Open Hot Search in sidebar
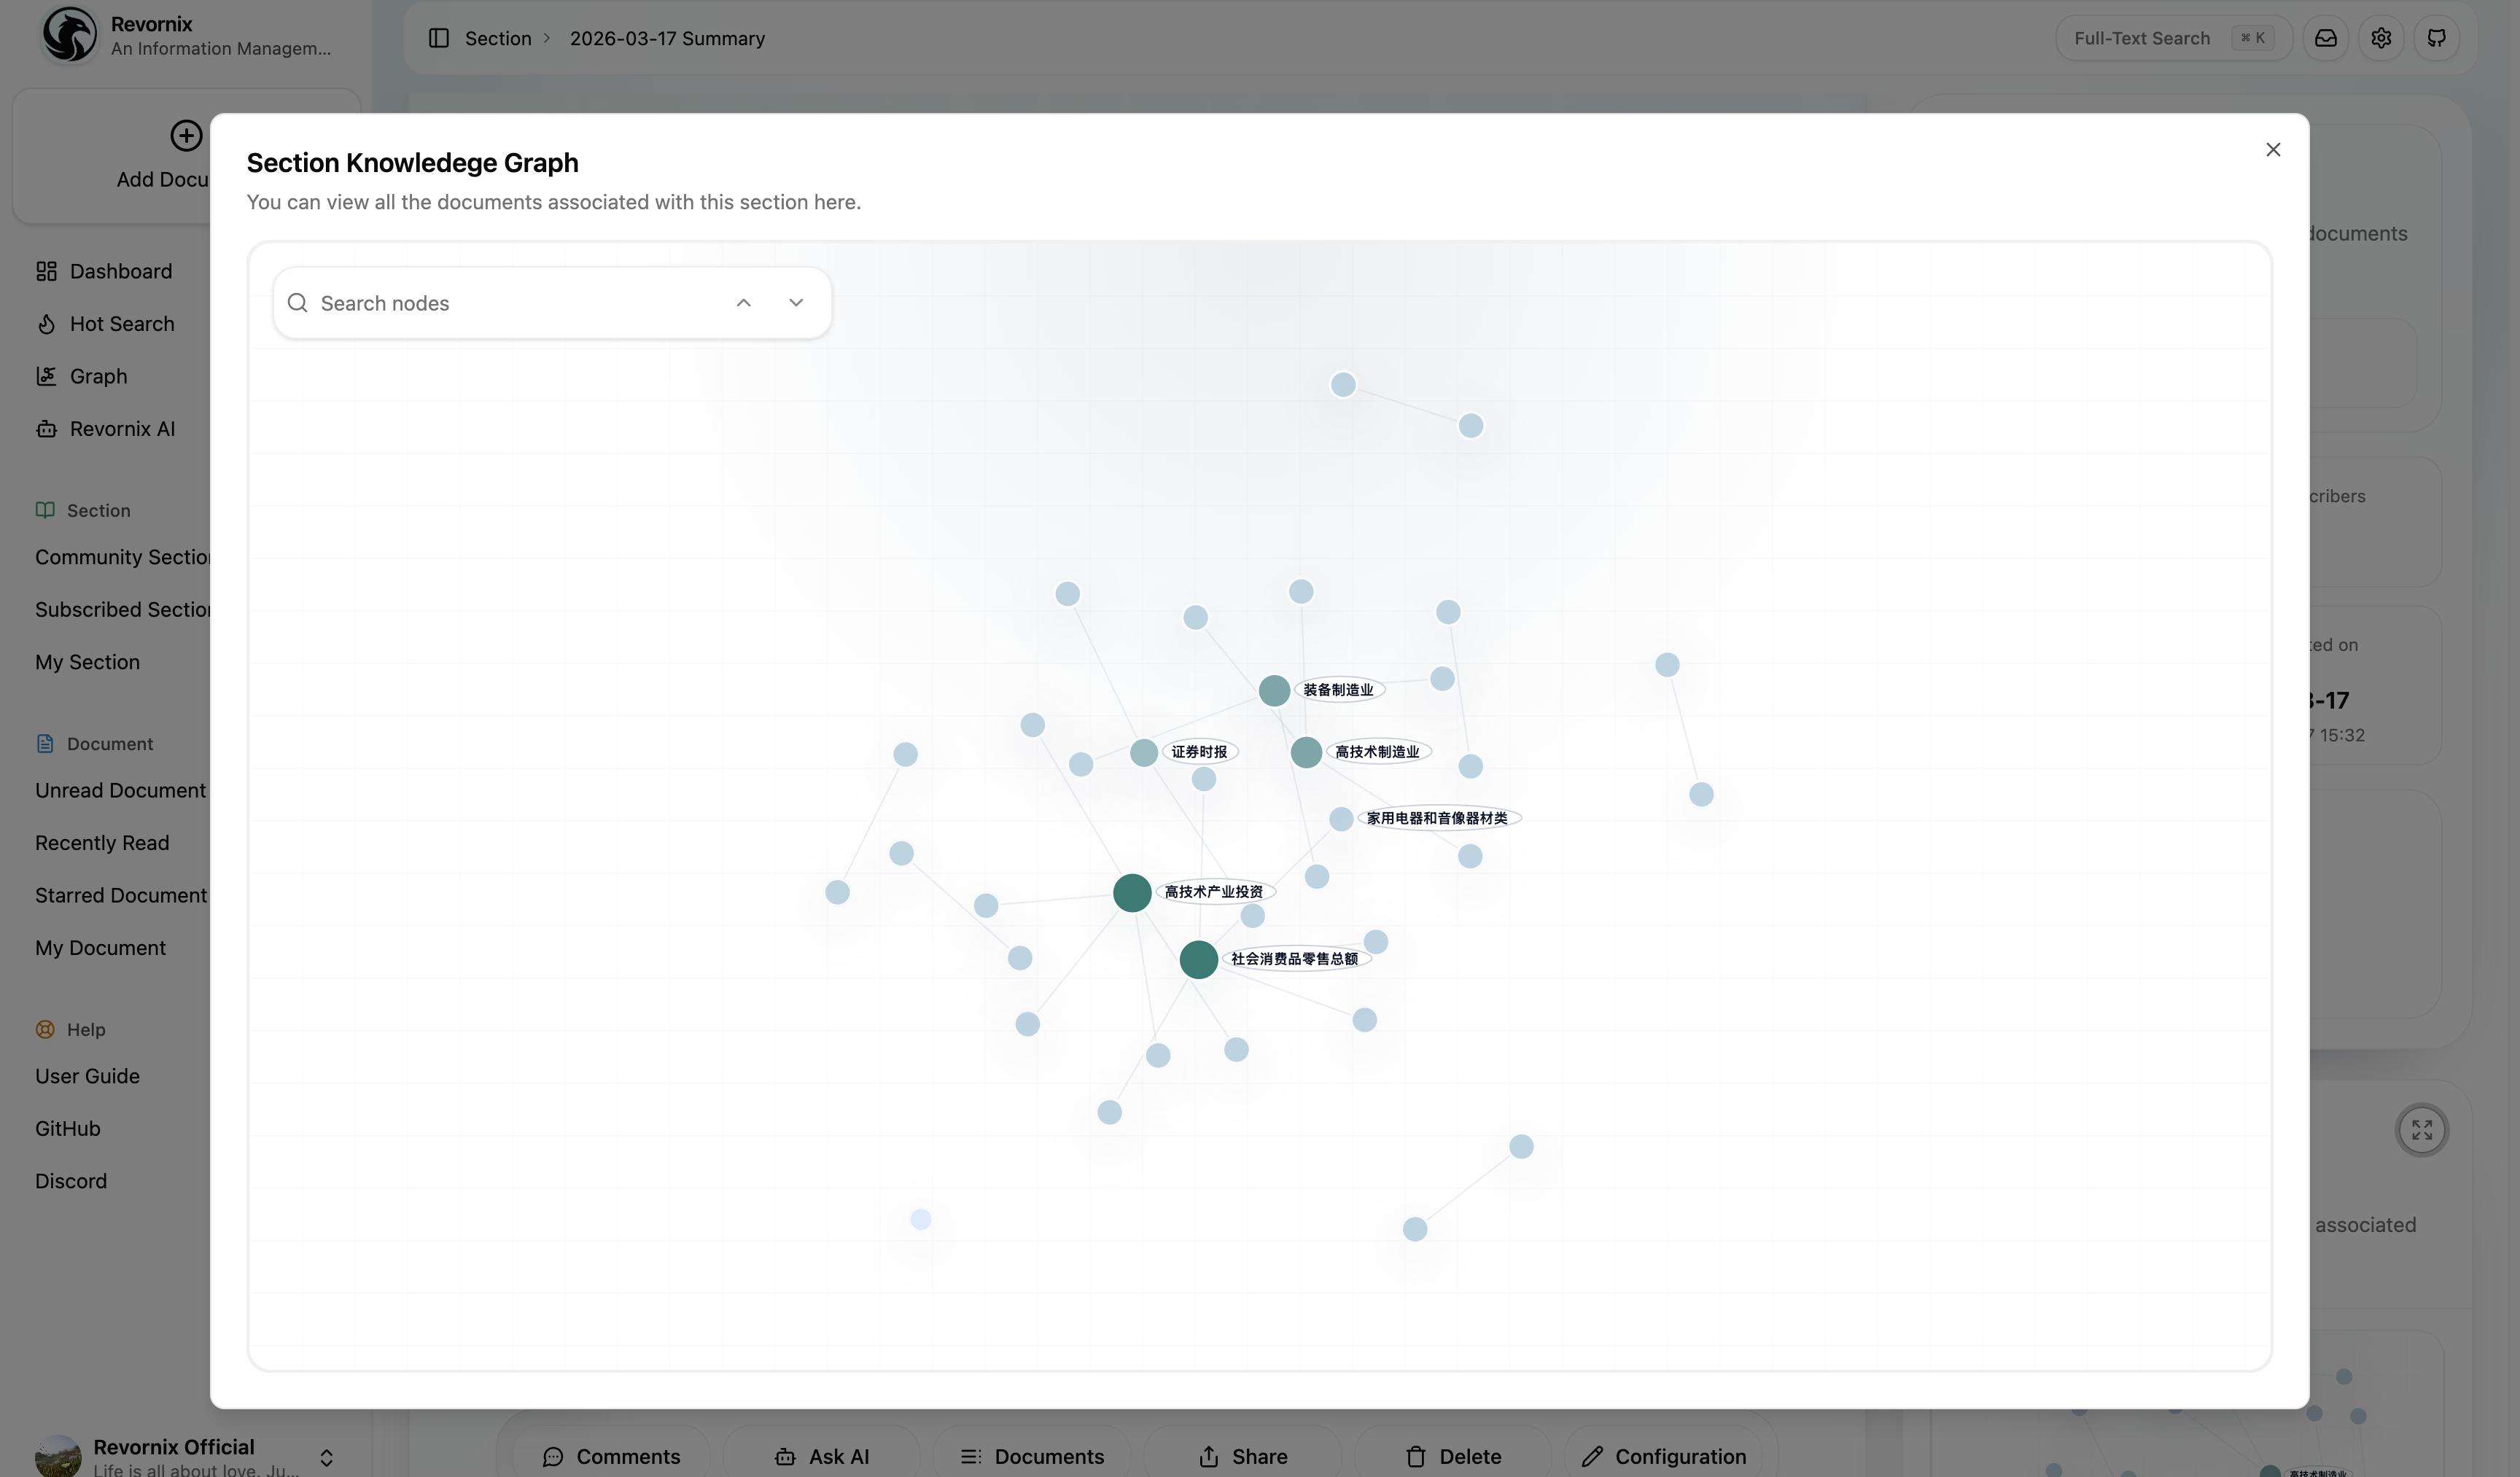 (121, 324)
